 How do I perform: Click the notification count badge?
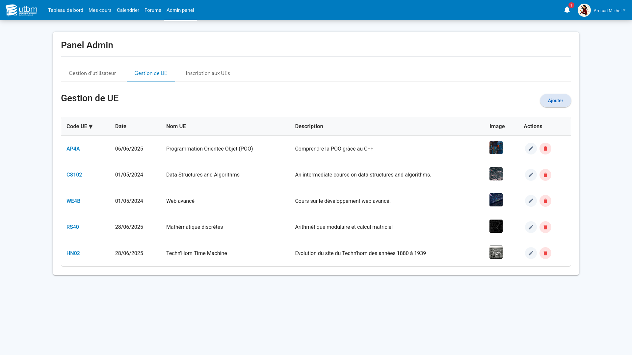570,5
